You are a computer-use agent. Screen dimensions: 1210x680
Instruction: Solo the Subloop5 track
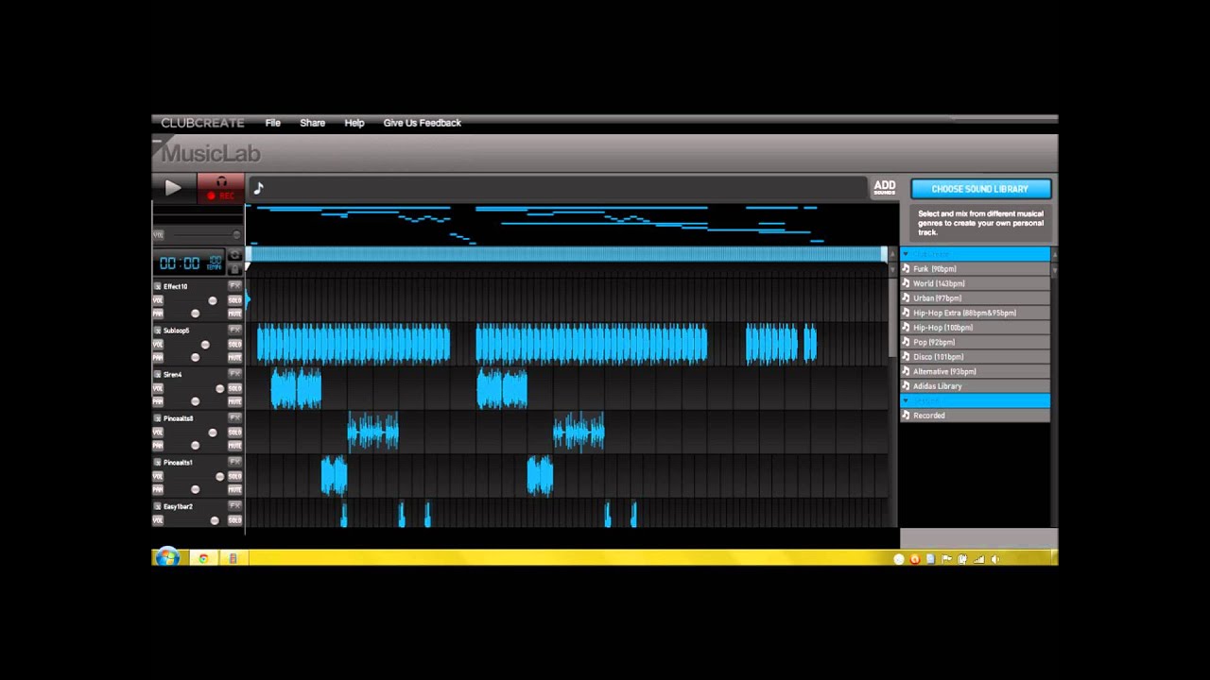235,345
